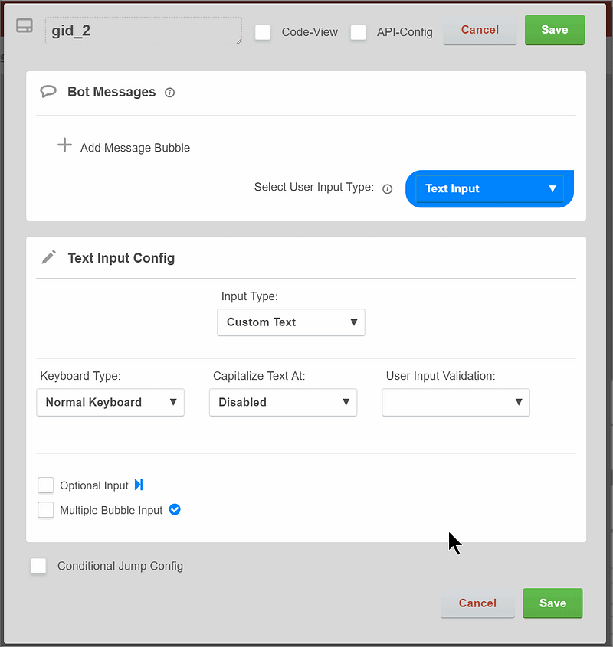Click the top Cancel button
613x647 pixels.
(x=480, y=30)
